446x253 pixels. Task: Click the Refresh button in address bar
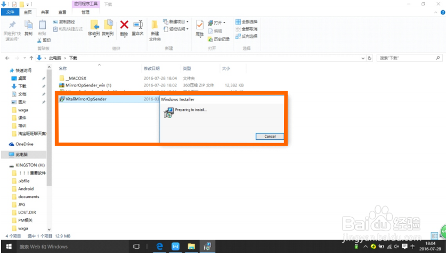[x=369, y=58]
